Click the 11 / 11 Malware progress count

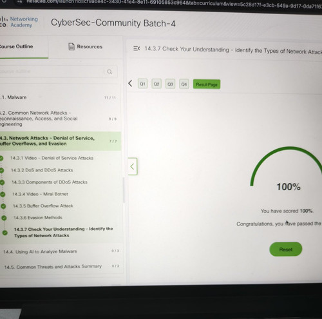pyautogui.click(x=110, y=98)
